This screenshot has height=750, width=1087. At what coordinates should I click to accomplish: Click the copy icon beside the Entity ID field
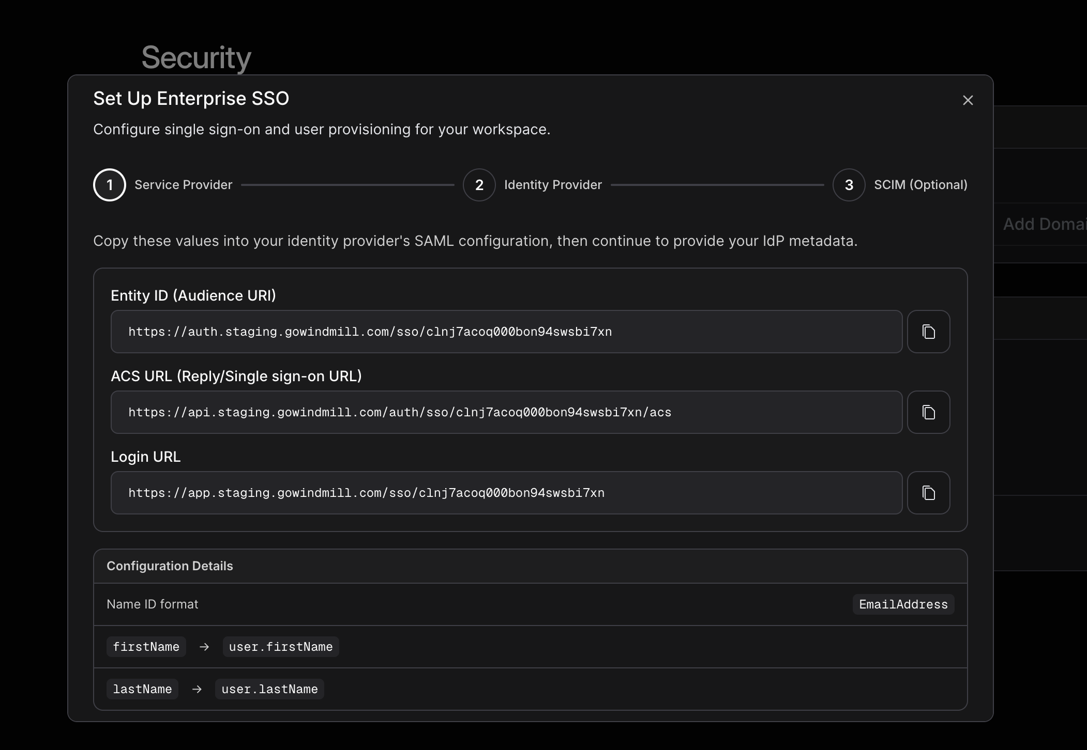click(928, 332)
